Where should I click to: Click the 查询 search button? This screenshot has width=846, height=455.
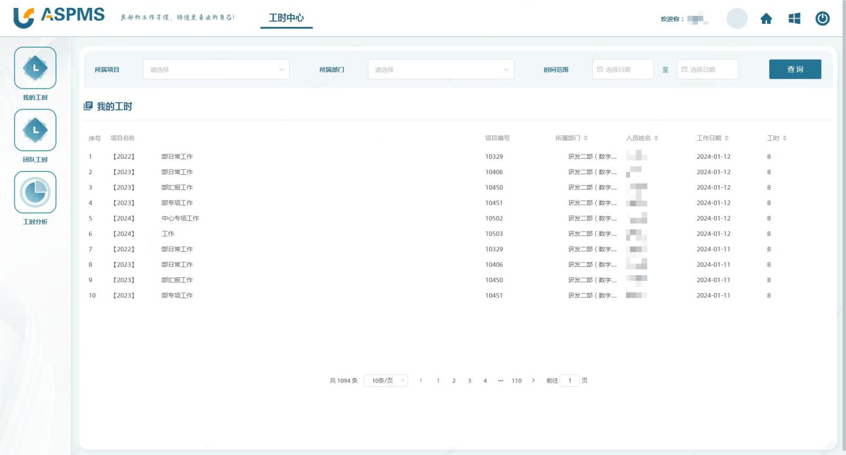point(795,69)
